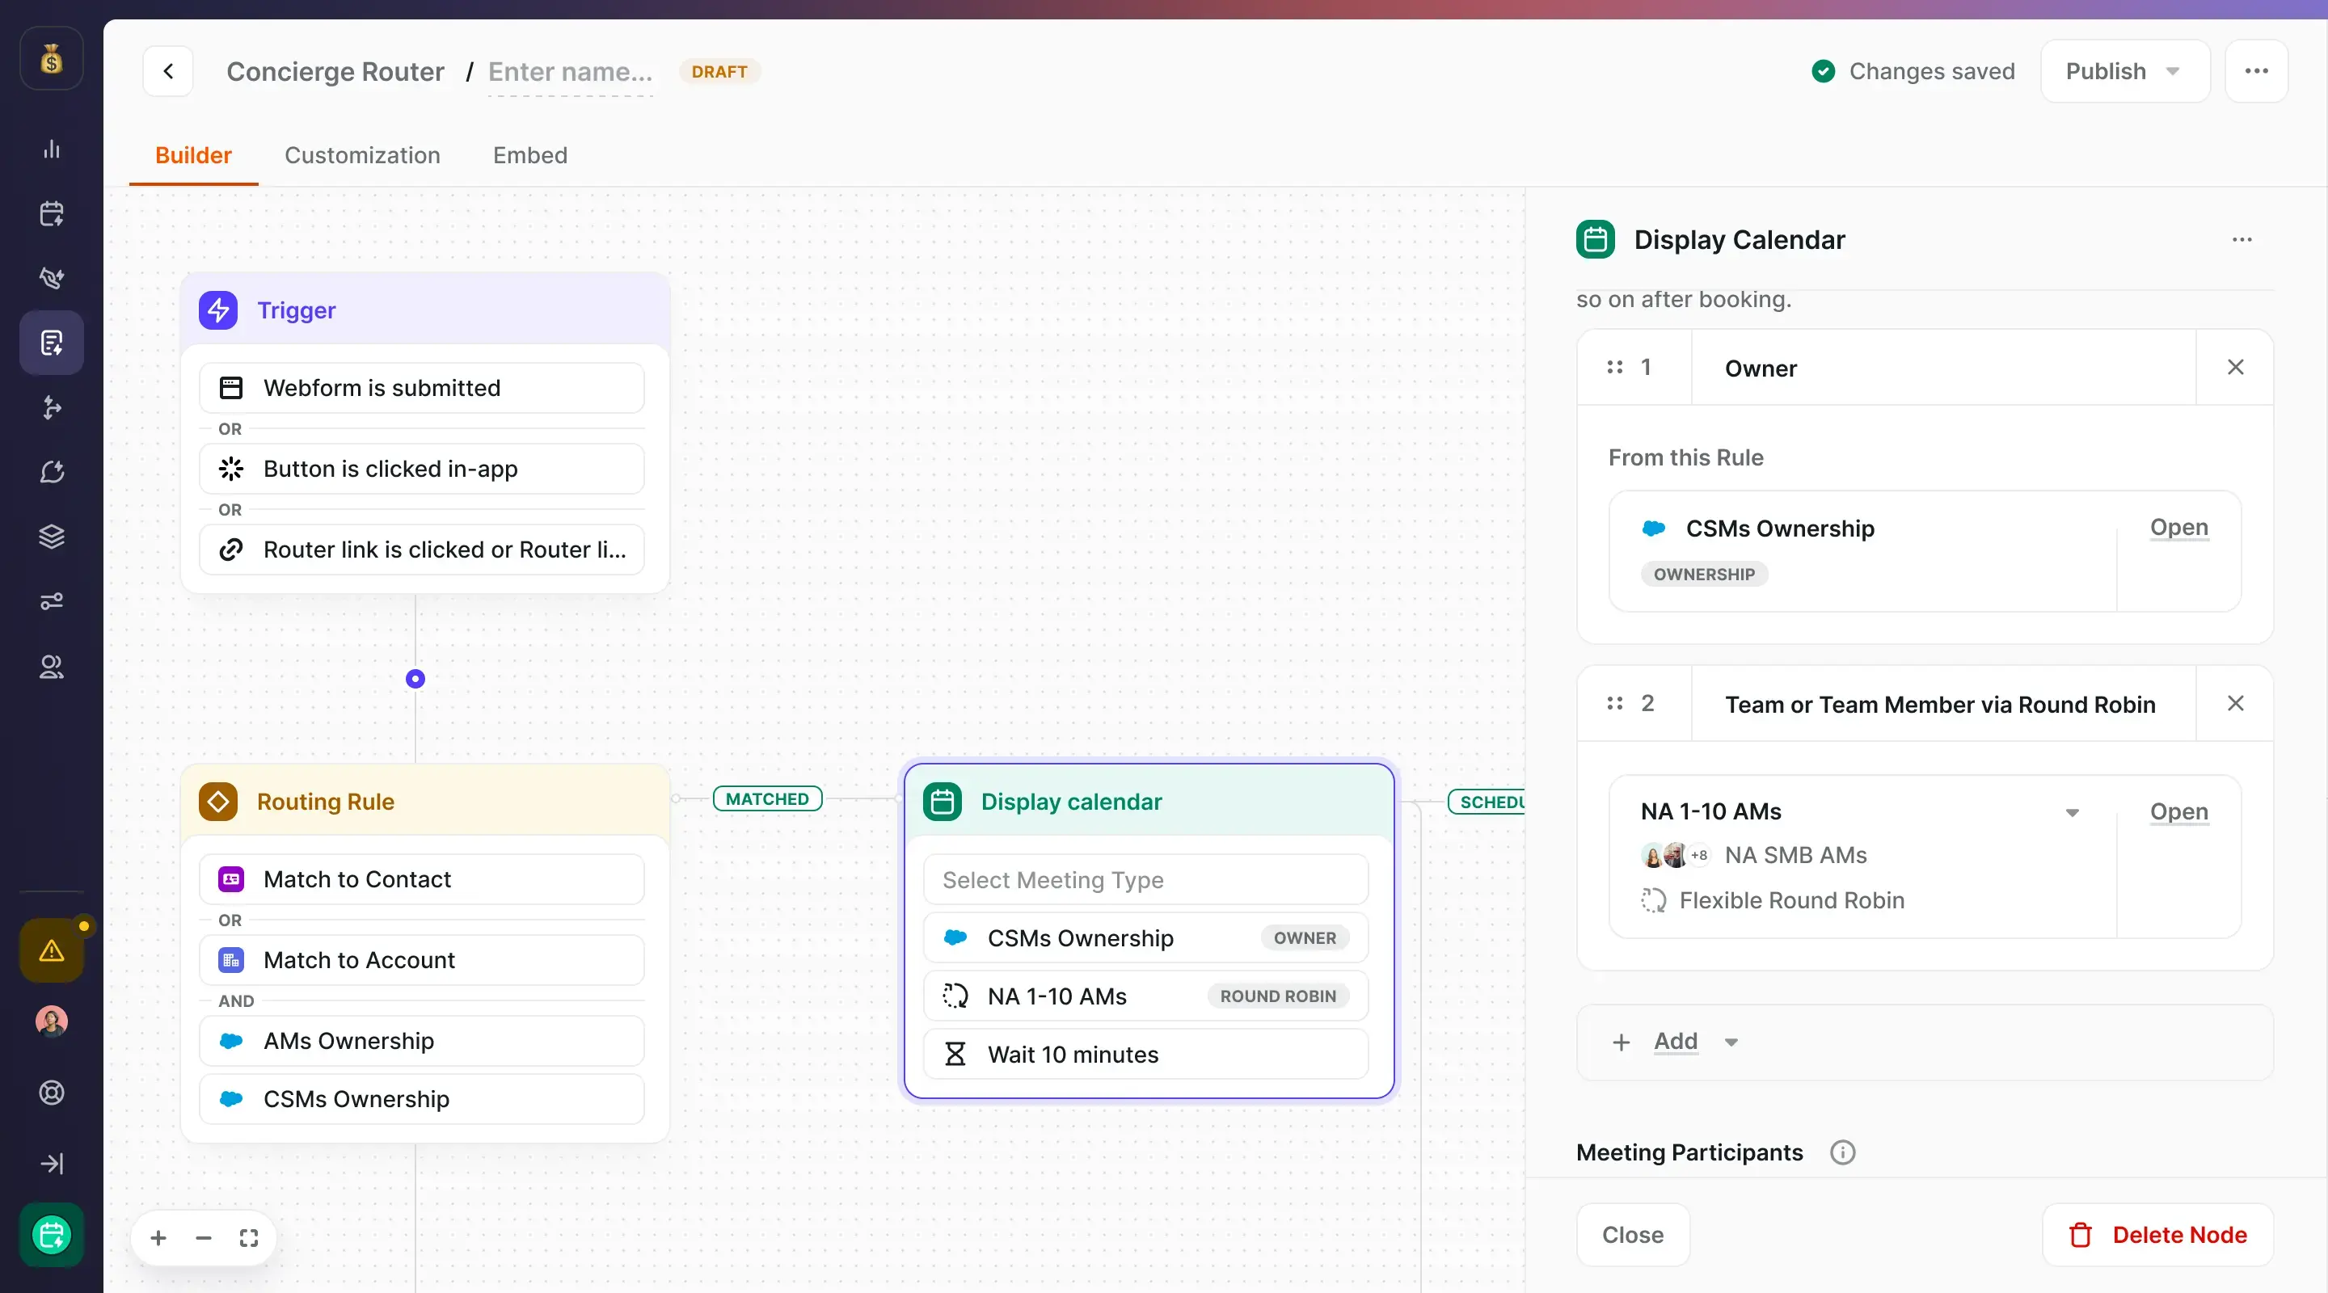Click the fit-to-screen canvas icon
The width and height of the screenshot is (2328, 1293).
[248, 1238]
